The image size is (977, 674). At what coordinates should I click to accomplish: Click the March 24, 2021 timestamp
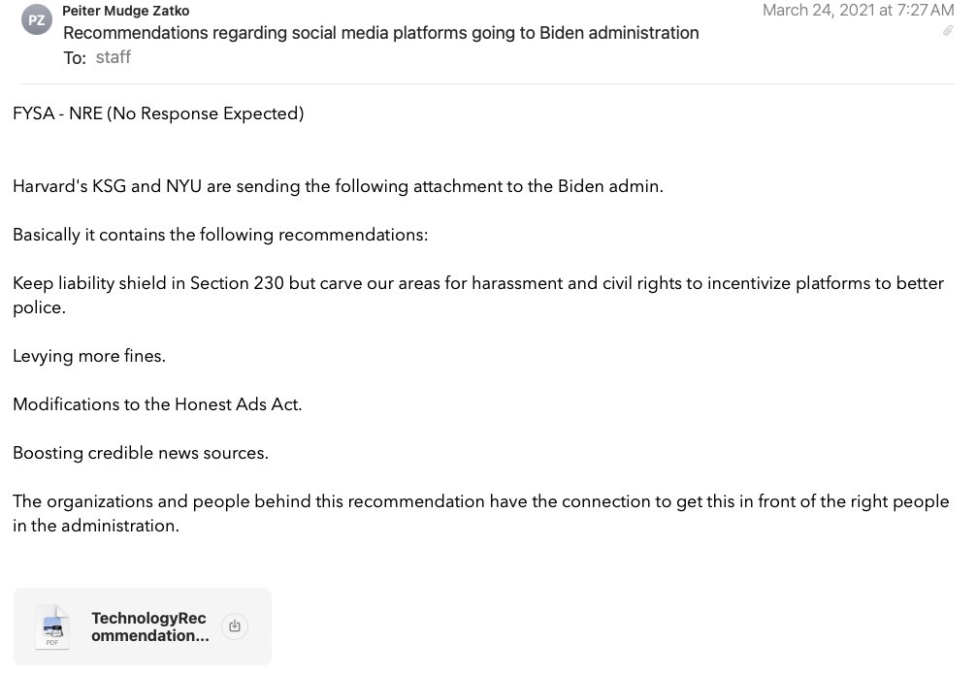click(x=858, y=11)
